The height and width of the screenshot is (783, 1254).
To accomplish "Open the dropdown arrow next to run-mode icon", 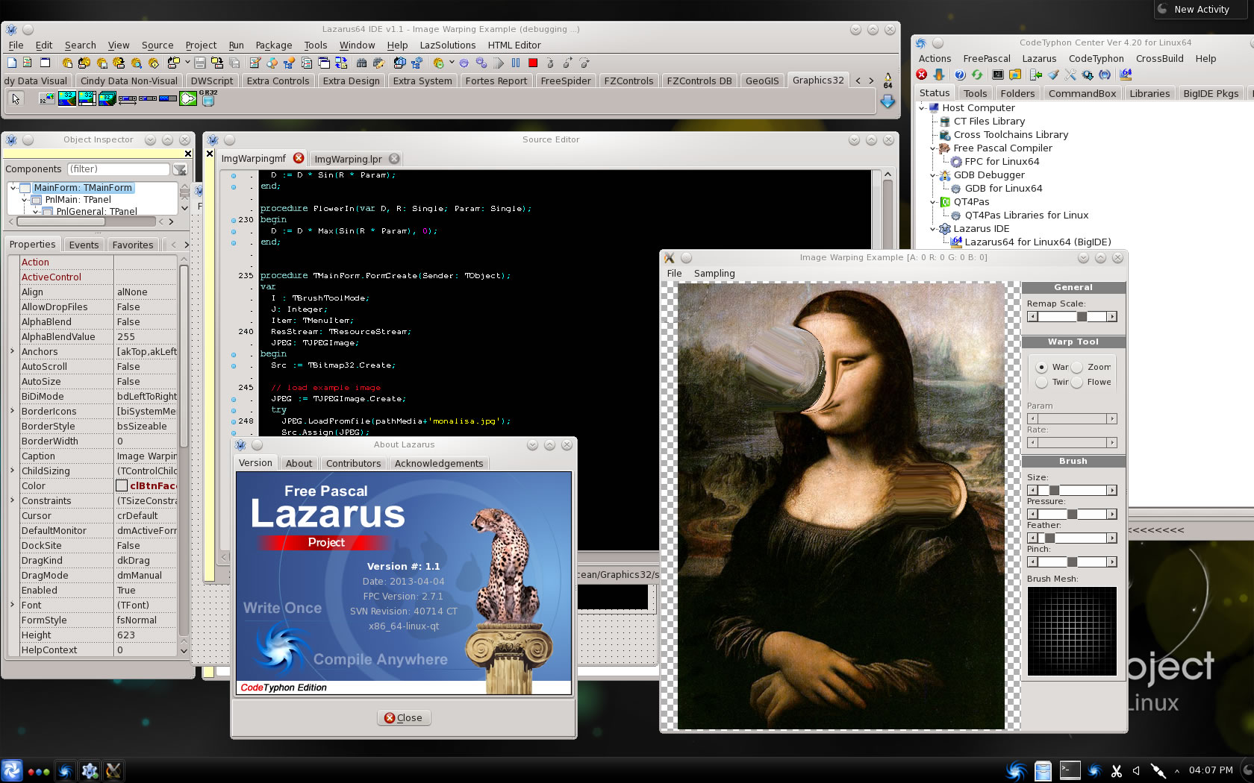I will click(x=452, y=63).
